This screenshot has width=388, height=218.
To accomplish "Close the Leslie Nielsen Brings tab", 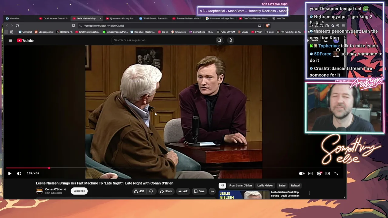I will click(x=100, y=18).
